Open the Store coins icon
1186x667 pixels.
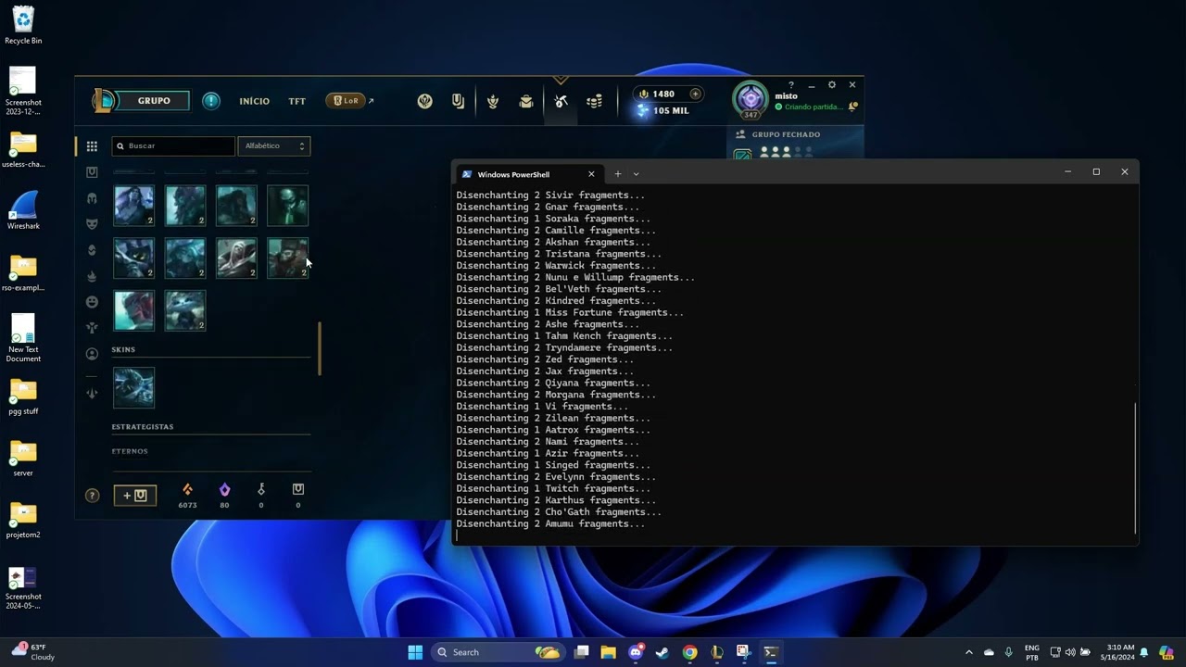[594, 101]
